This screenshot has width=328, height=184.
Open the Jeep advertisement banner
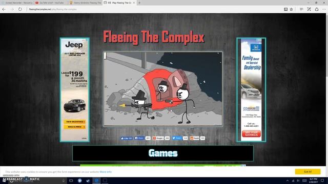[x=75, y=90]
